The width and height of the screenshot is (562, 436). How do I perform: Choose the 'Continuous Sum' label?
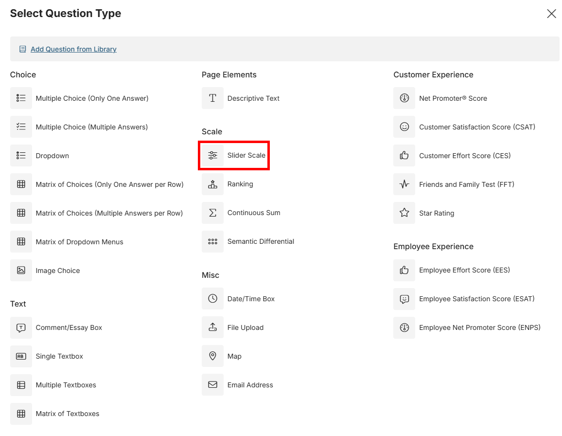tap(254, 213)
